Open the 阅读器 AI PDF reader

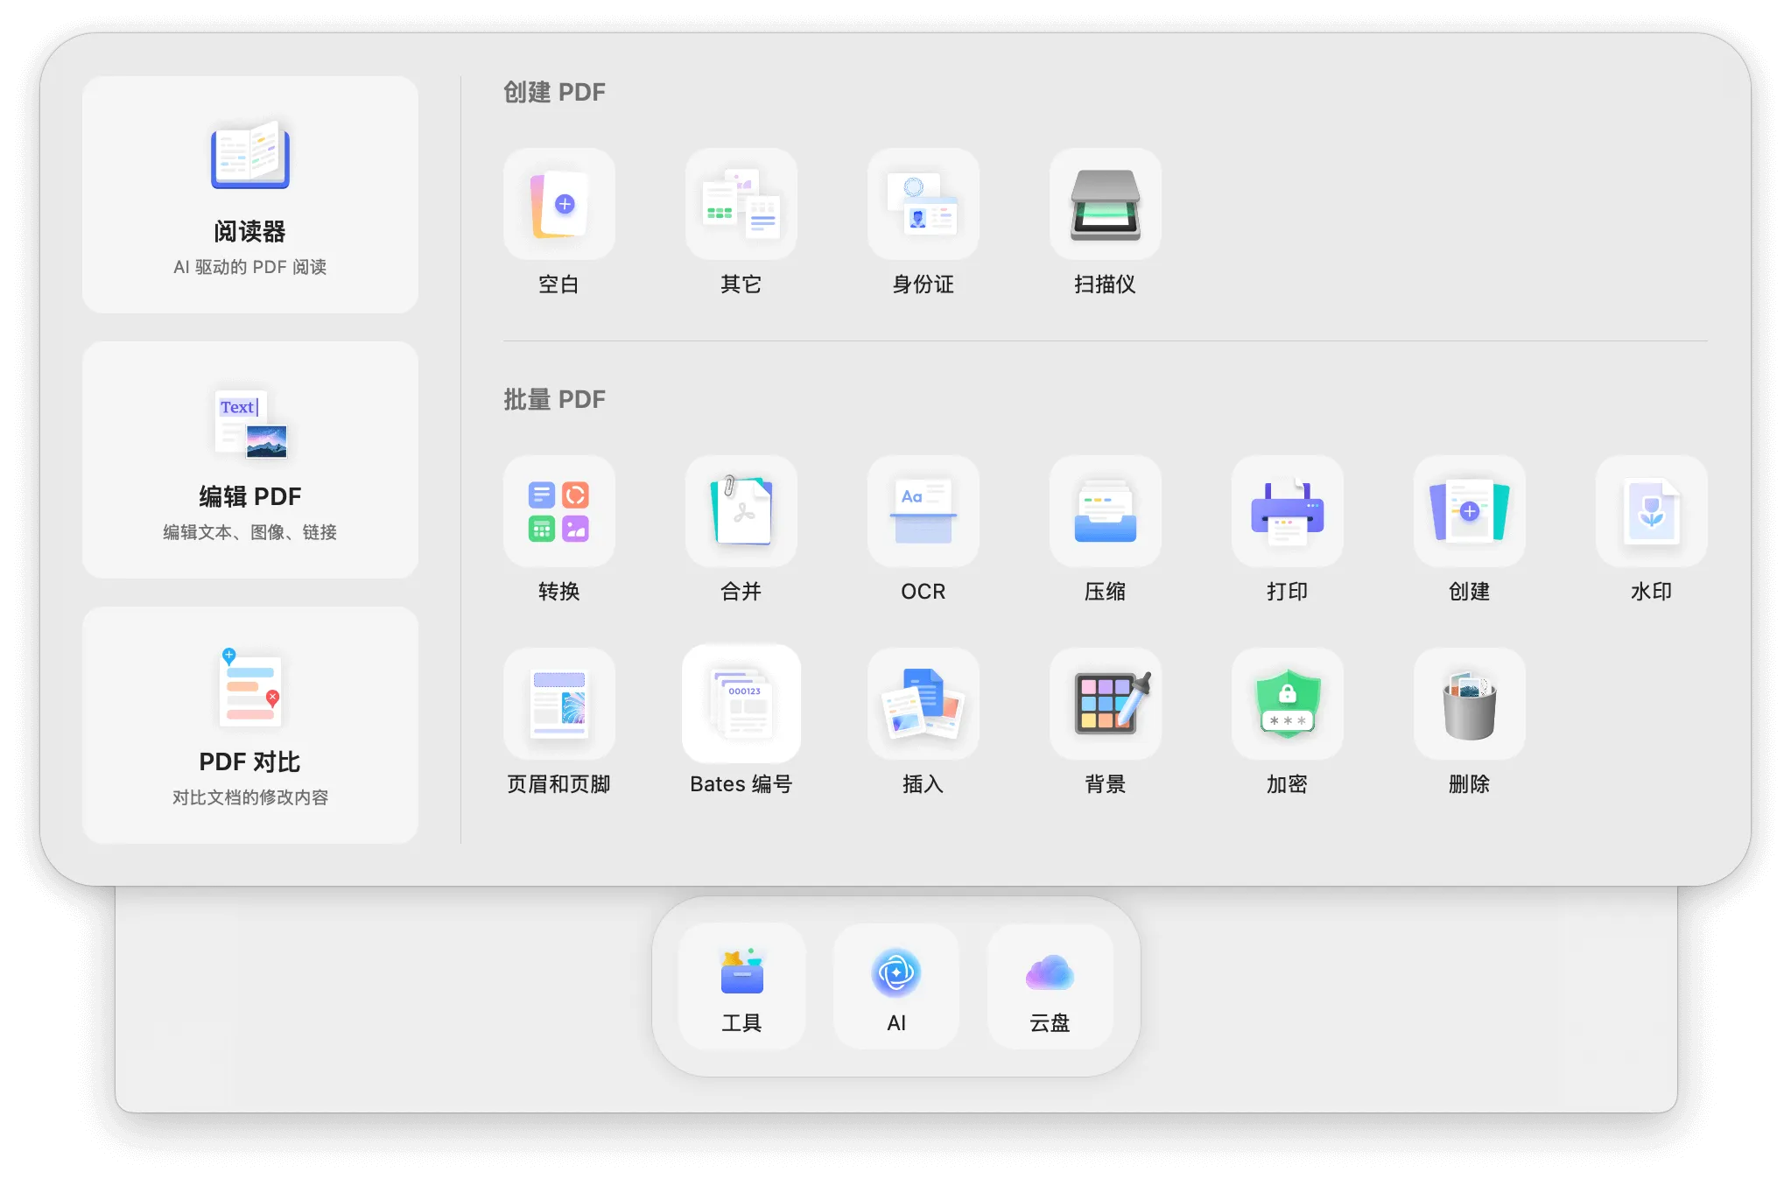click(x=250, y=194)
